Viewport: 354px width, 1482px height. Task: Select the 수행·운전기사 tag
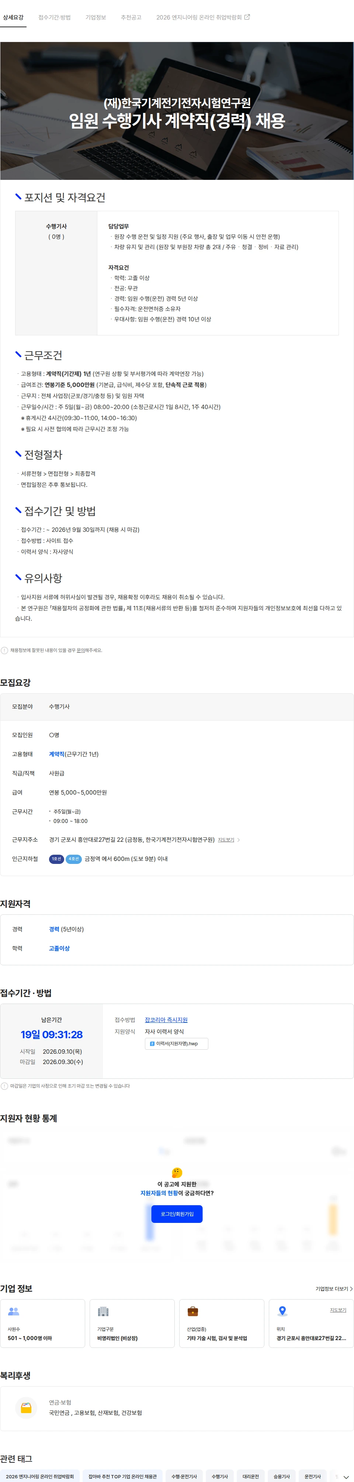click(x=184, y=1476)
